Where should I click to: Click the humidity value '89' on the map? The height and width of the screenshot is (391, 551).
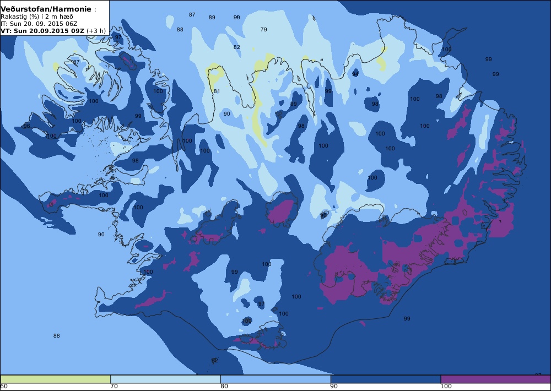[x=212, y=18]
